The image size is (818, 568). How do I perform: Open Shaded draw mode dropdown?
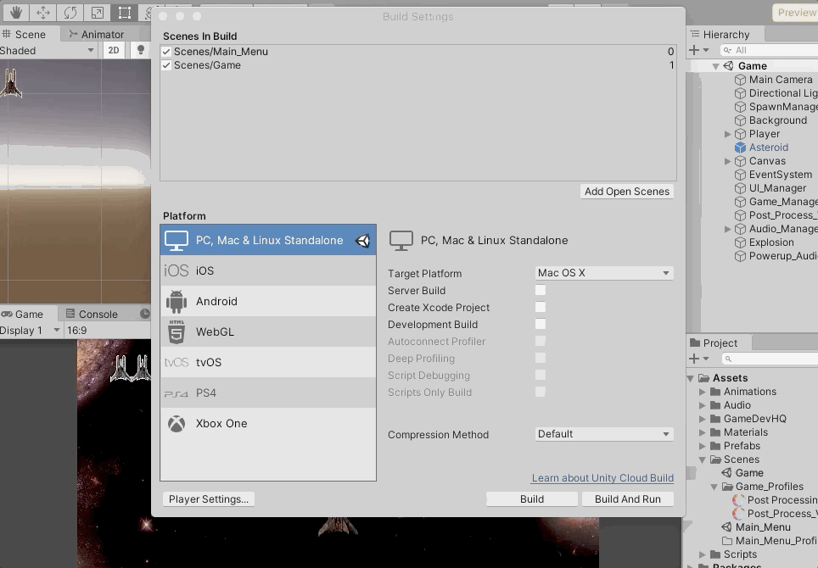[x=47, y=51]
